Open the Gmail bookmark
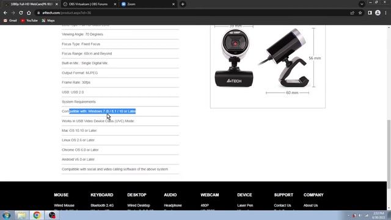 tap(10, 21)
